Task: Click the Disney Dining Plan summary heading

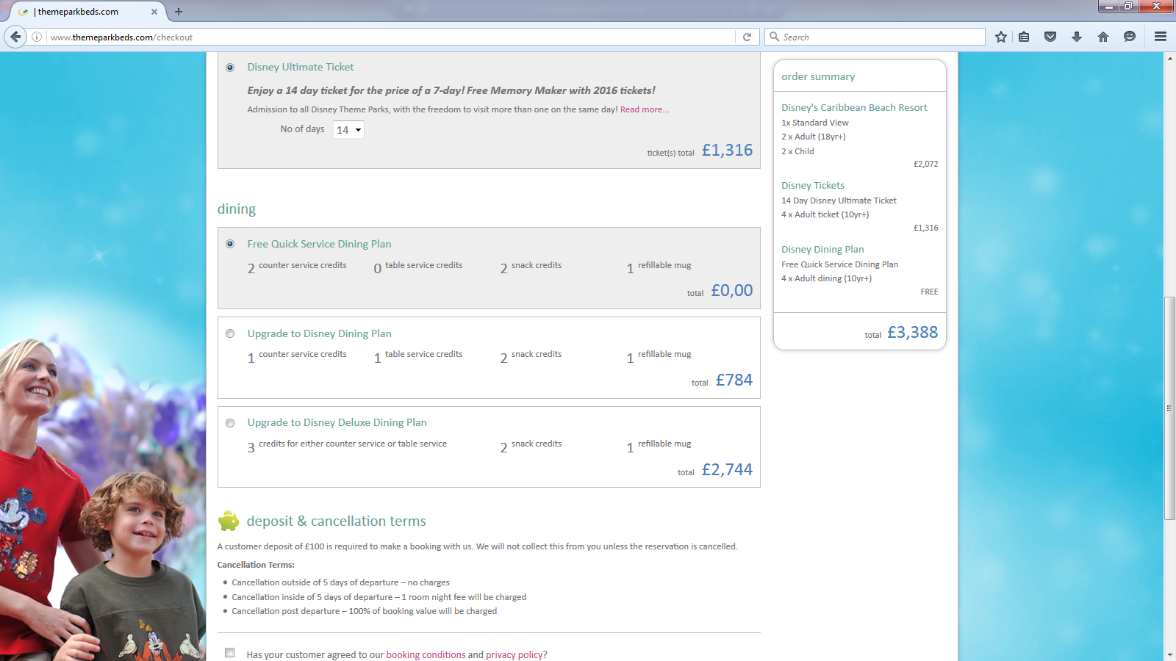Action: (822, 249)
